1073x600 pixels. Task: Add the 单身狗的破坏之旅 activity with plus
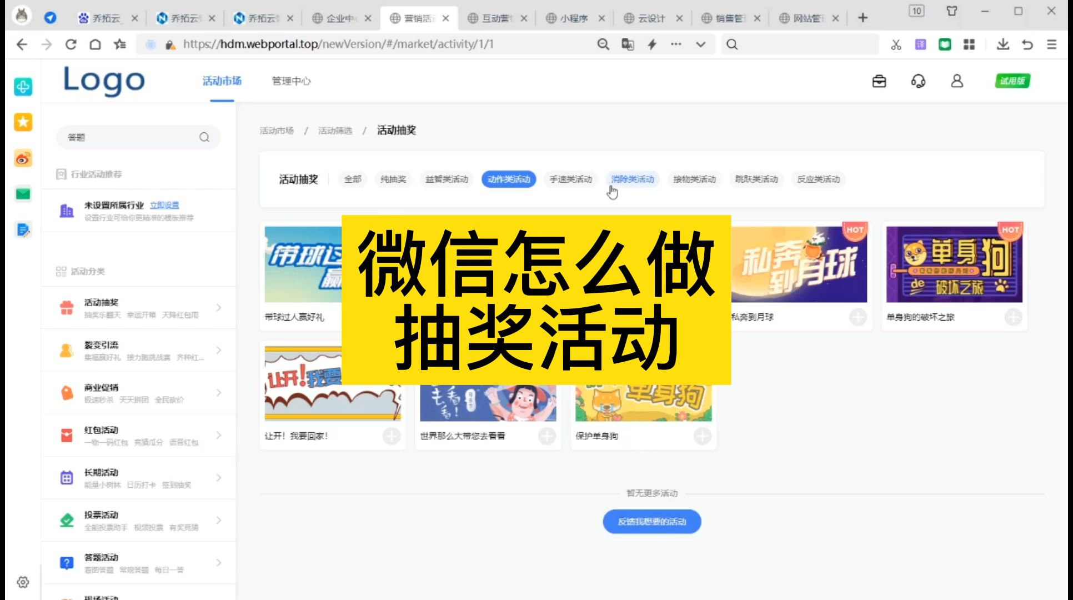1013,317
